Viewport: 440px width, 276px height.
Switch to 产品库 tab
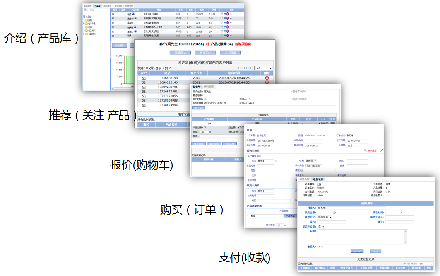tap(97, 6)
